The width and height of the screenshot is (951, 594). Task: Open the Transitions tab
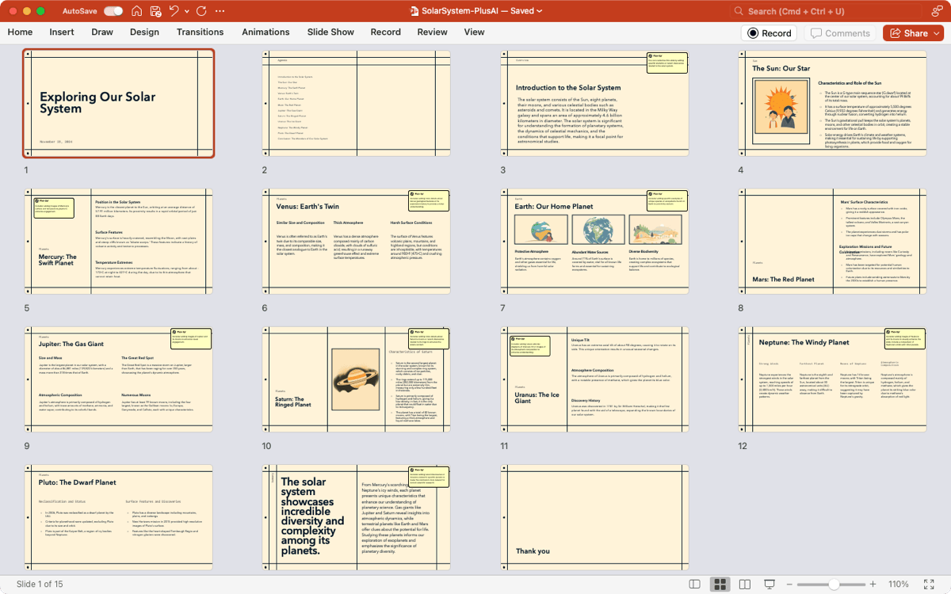tap(200, 32)
